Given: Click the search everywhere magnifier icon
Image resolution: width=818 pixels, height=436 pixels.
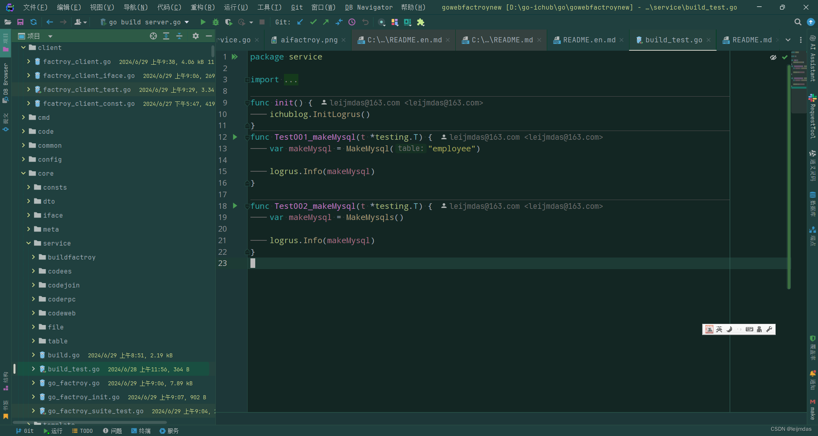Looking at the screenshot, I should pos(798,22).
